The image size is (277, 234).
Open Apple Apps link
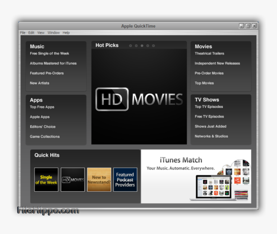coord(40,117)
